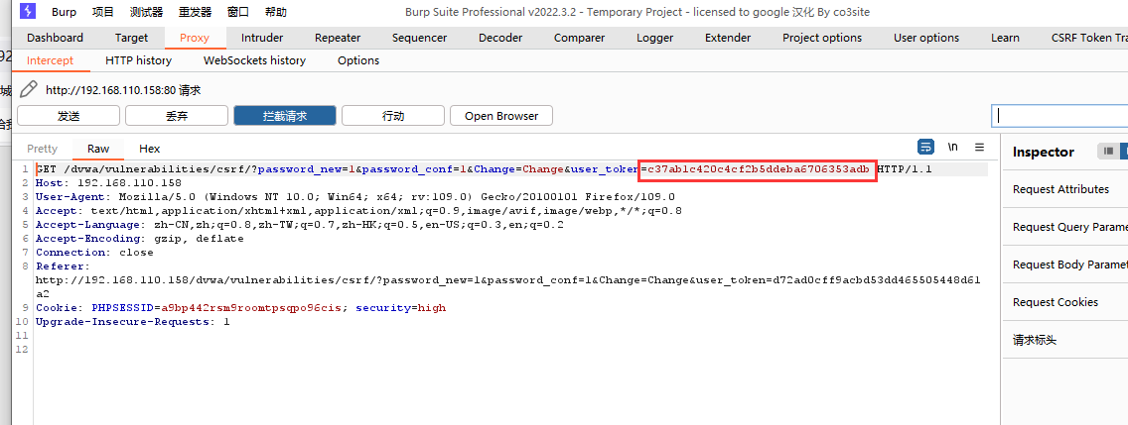Switch Inspector to the side-by-side layout icon

[1108, 151]
